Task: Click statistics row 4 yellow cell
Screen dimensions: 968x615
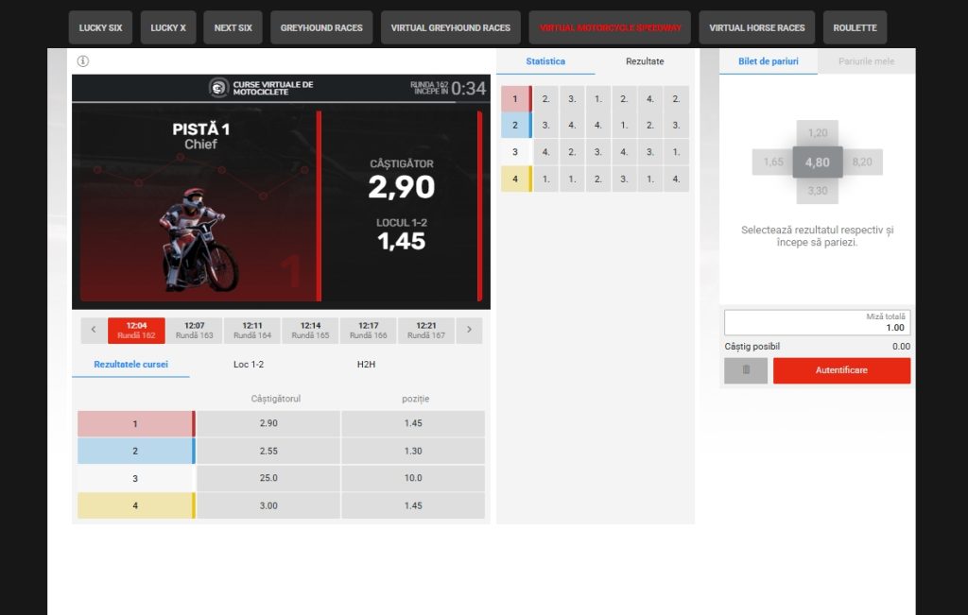Action: coord(516,179)
